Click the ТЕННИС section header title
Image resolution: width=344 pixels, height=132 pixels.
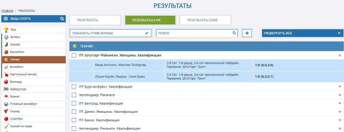tap(87, 46)
